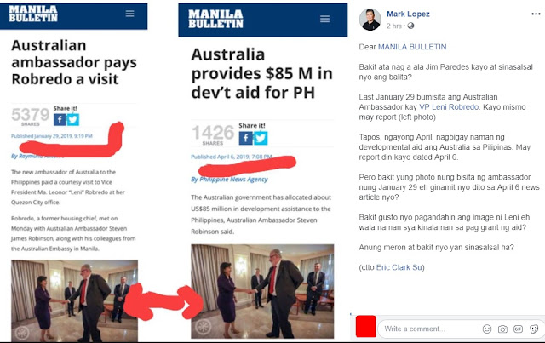The width and height of the screenshot is (545, 343).
Task: Insert an emoji in the comment box
Action: point(487,329)
